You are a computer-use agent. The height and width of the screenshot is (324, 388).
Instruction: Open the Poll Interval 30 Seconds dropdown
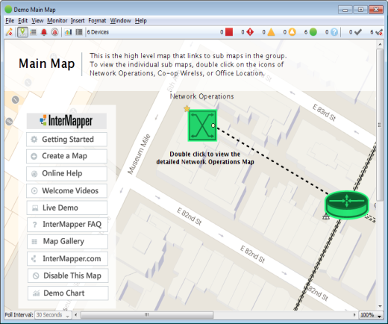click(x=53, y=315)
